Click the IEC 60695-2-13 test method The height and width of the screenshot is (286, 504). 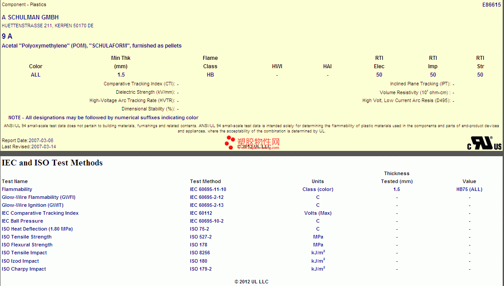207,205
